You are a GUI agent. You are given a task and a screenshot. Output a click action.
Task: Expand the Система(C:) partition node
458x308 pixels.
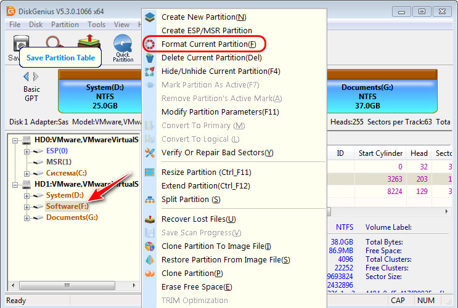27,174
